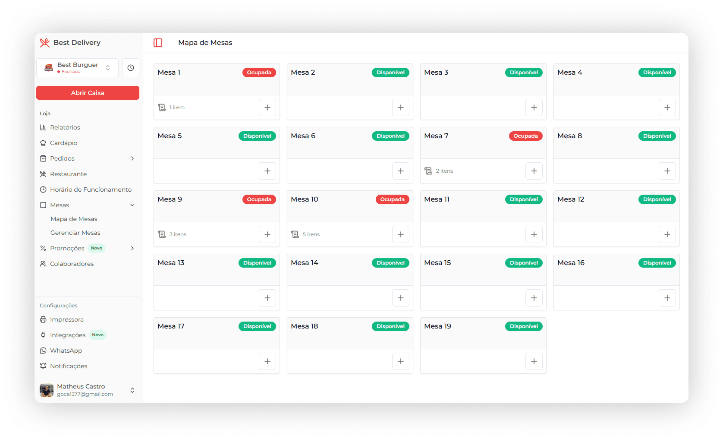Expand the Pedidos submenu
This screenshot has height=439, width=723.
(x=132, y=158)
